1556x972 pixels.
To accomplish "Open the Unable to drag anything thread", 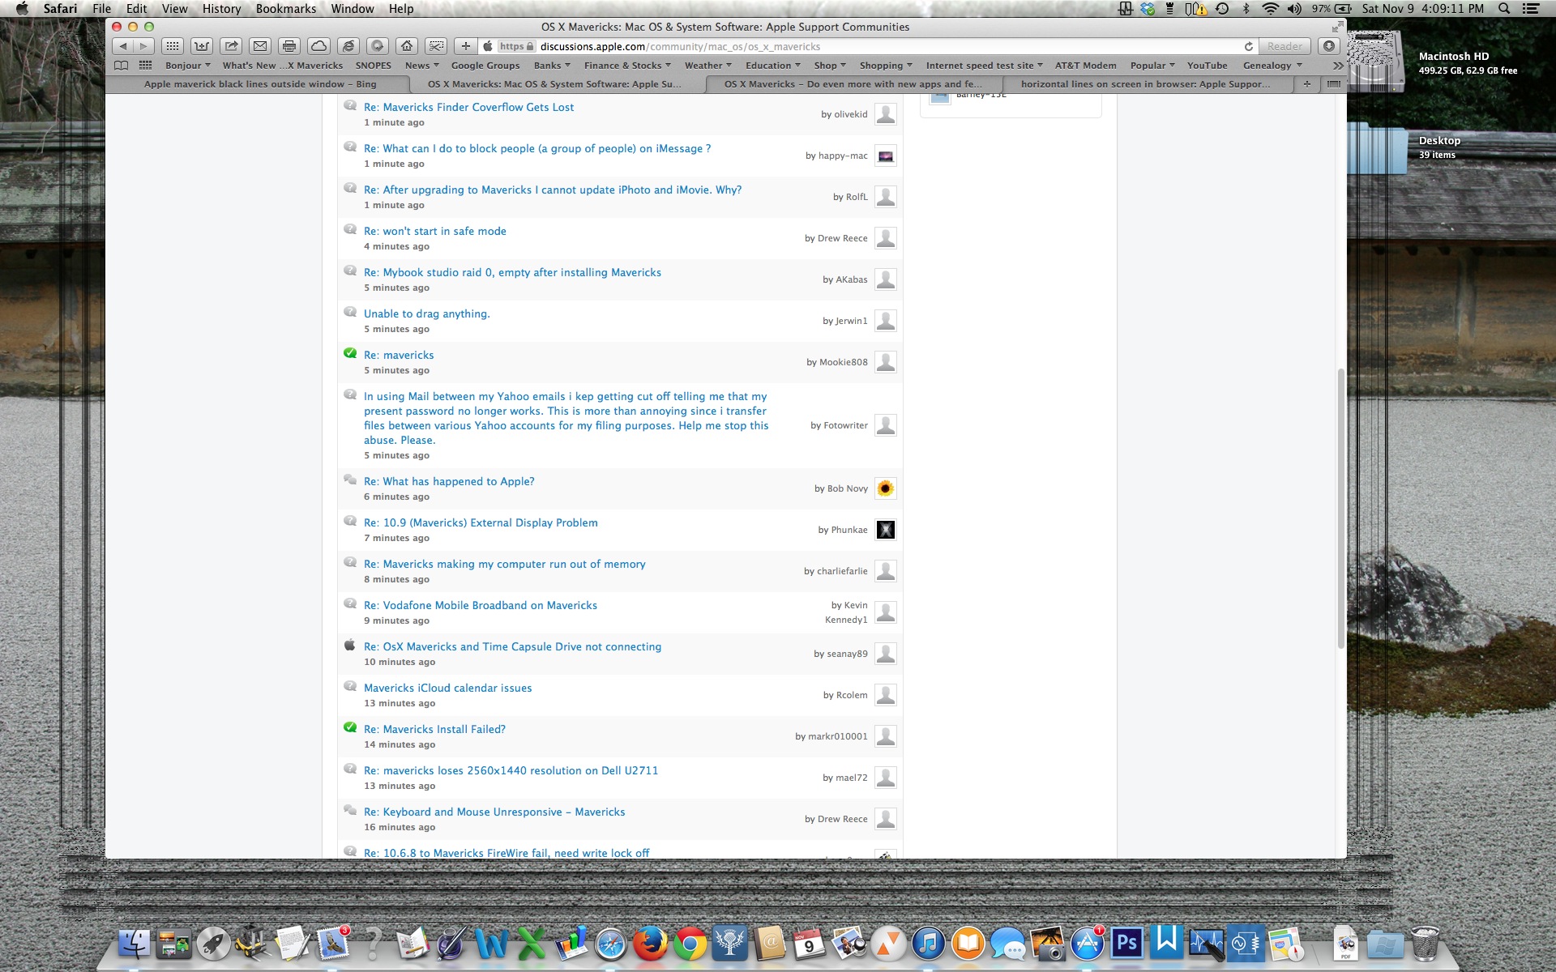I will (426, 314).
